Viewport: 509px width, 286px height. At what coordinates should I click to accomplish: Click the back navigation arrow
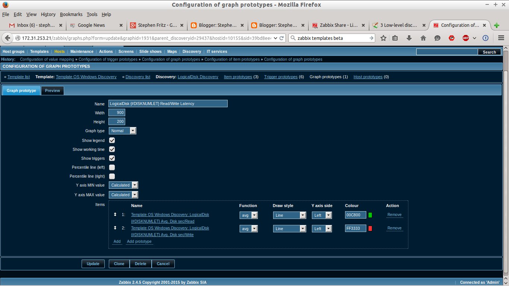(7, 38)
